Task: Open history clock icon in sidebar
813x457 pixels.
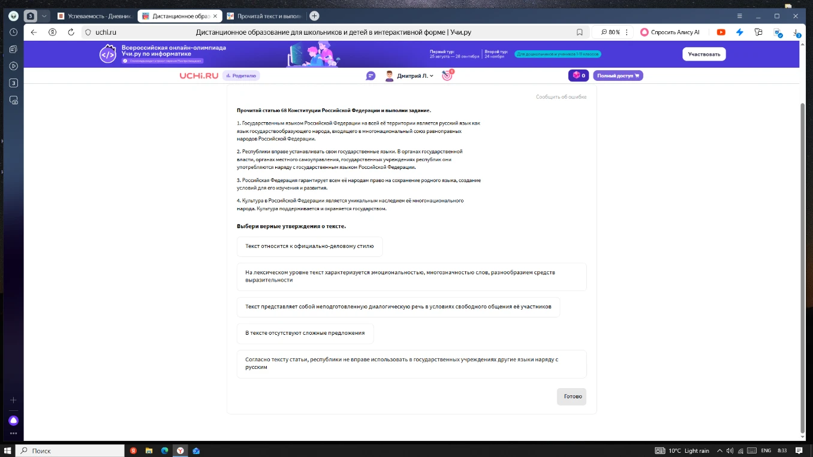Action: (14, 32)
